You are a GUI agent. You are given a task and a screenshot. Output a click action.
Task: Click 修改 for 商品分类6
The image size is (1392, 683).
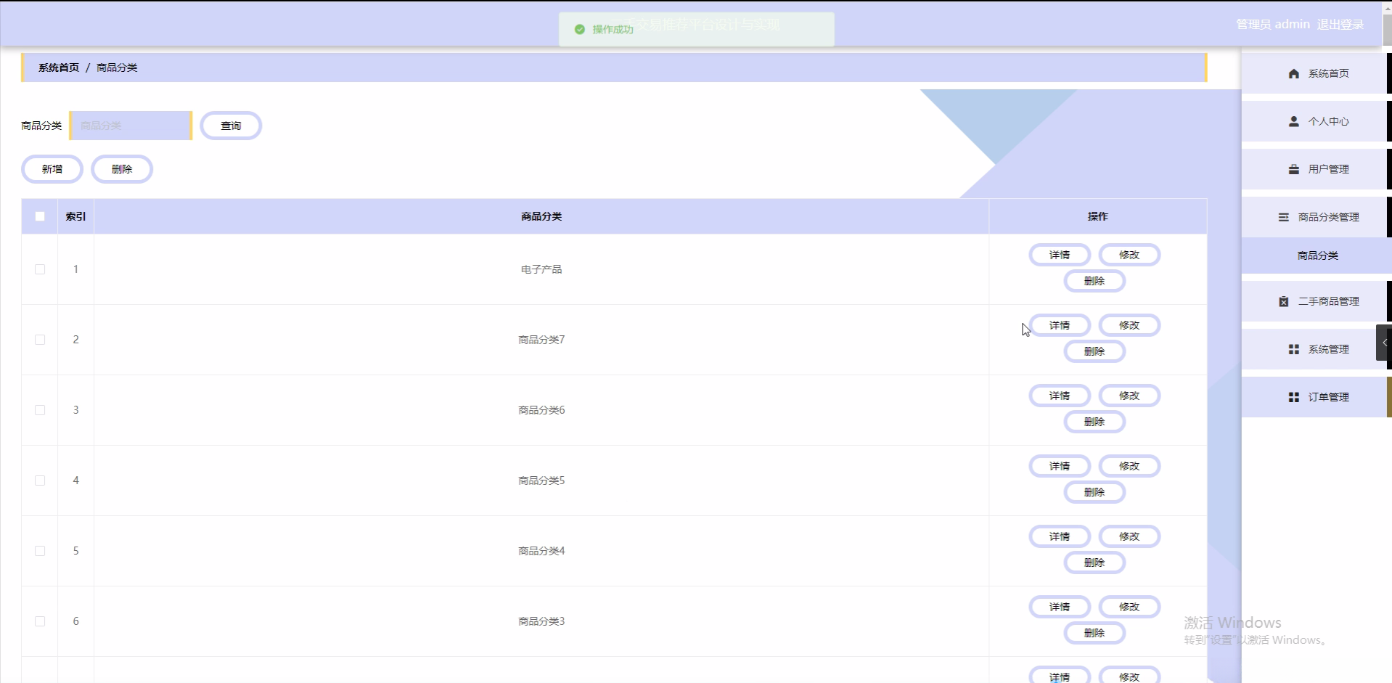(x=1129, y=396)
